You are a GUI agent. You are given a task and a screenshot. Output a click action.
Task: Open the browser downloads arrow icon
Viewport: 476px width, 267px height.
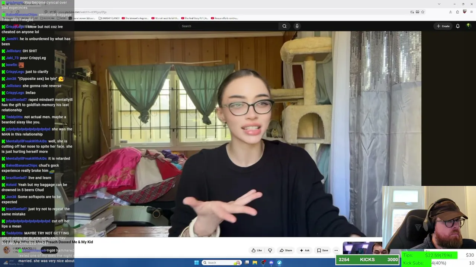pos(450,12)
